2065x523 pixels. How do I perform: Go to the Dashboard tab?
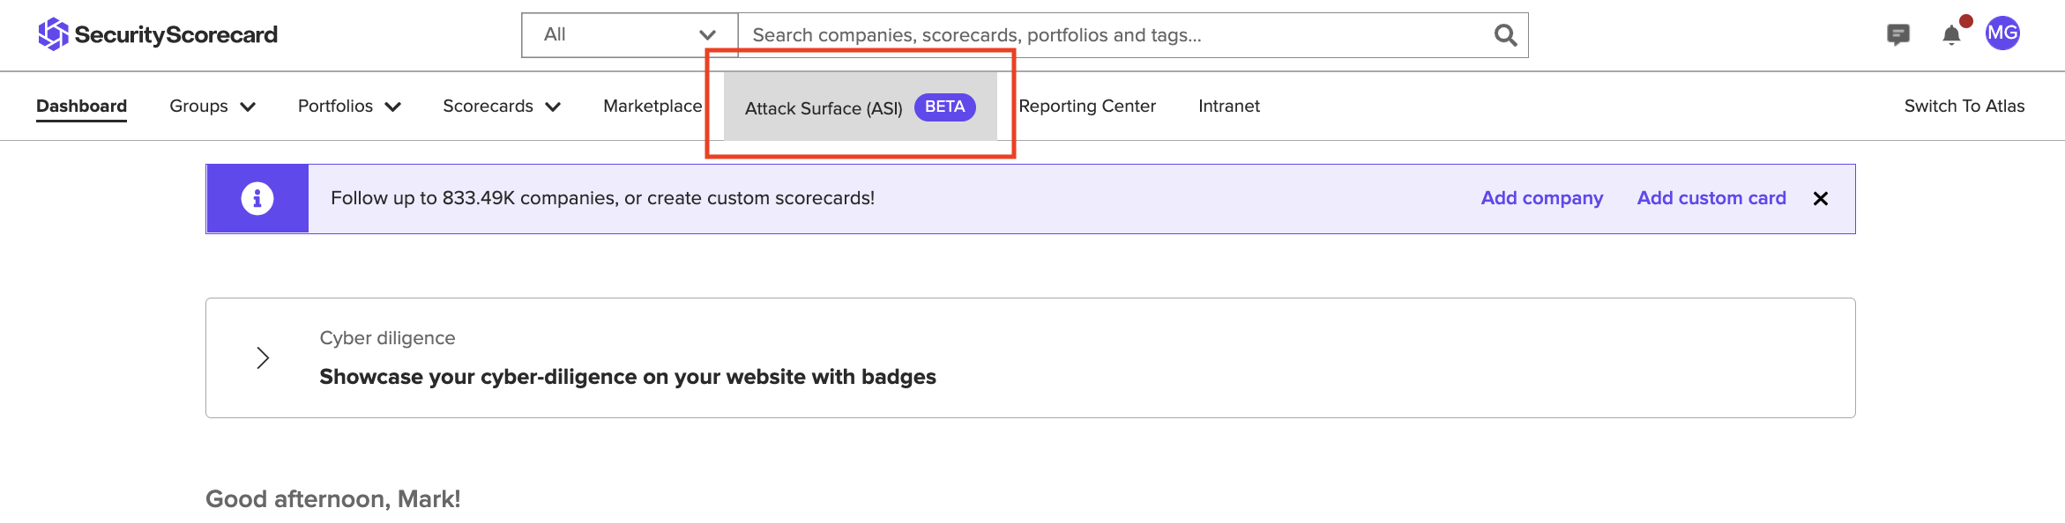(81, 107)
